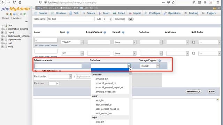Switch to Structure tab
223x125 pixels.
click(x=59, y=13)
